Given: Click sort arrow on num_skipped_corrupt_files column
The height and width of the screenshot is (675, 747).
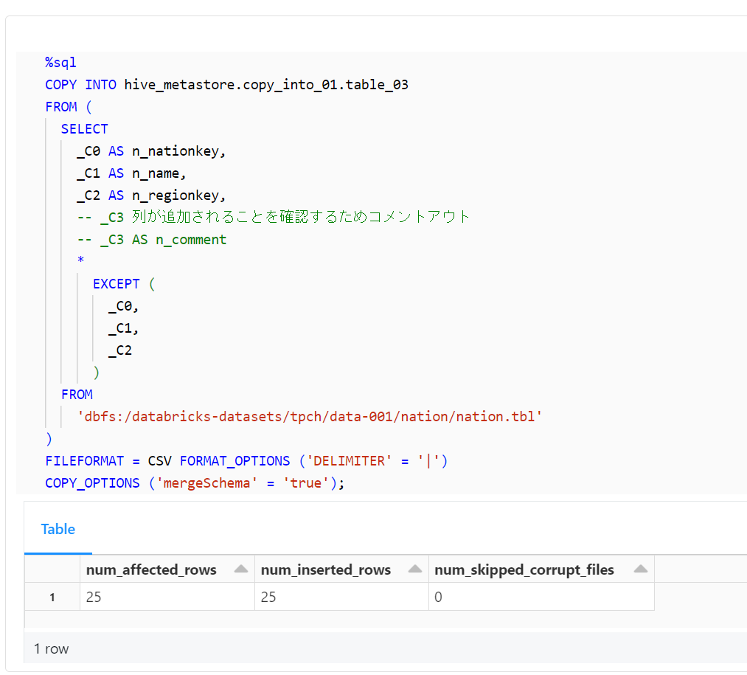Looking at the screenshot, I should [x=640, y=570].
